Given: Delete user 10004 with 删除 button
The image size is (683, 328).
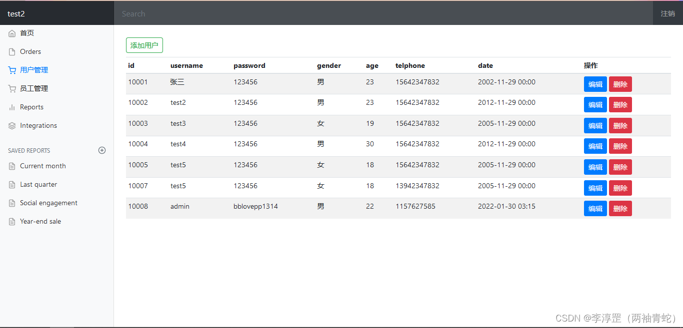Looking at the screenshot, I should (620, 146).
